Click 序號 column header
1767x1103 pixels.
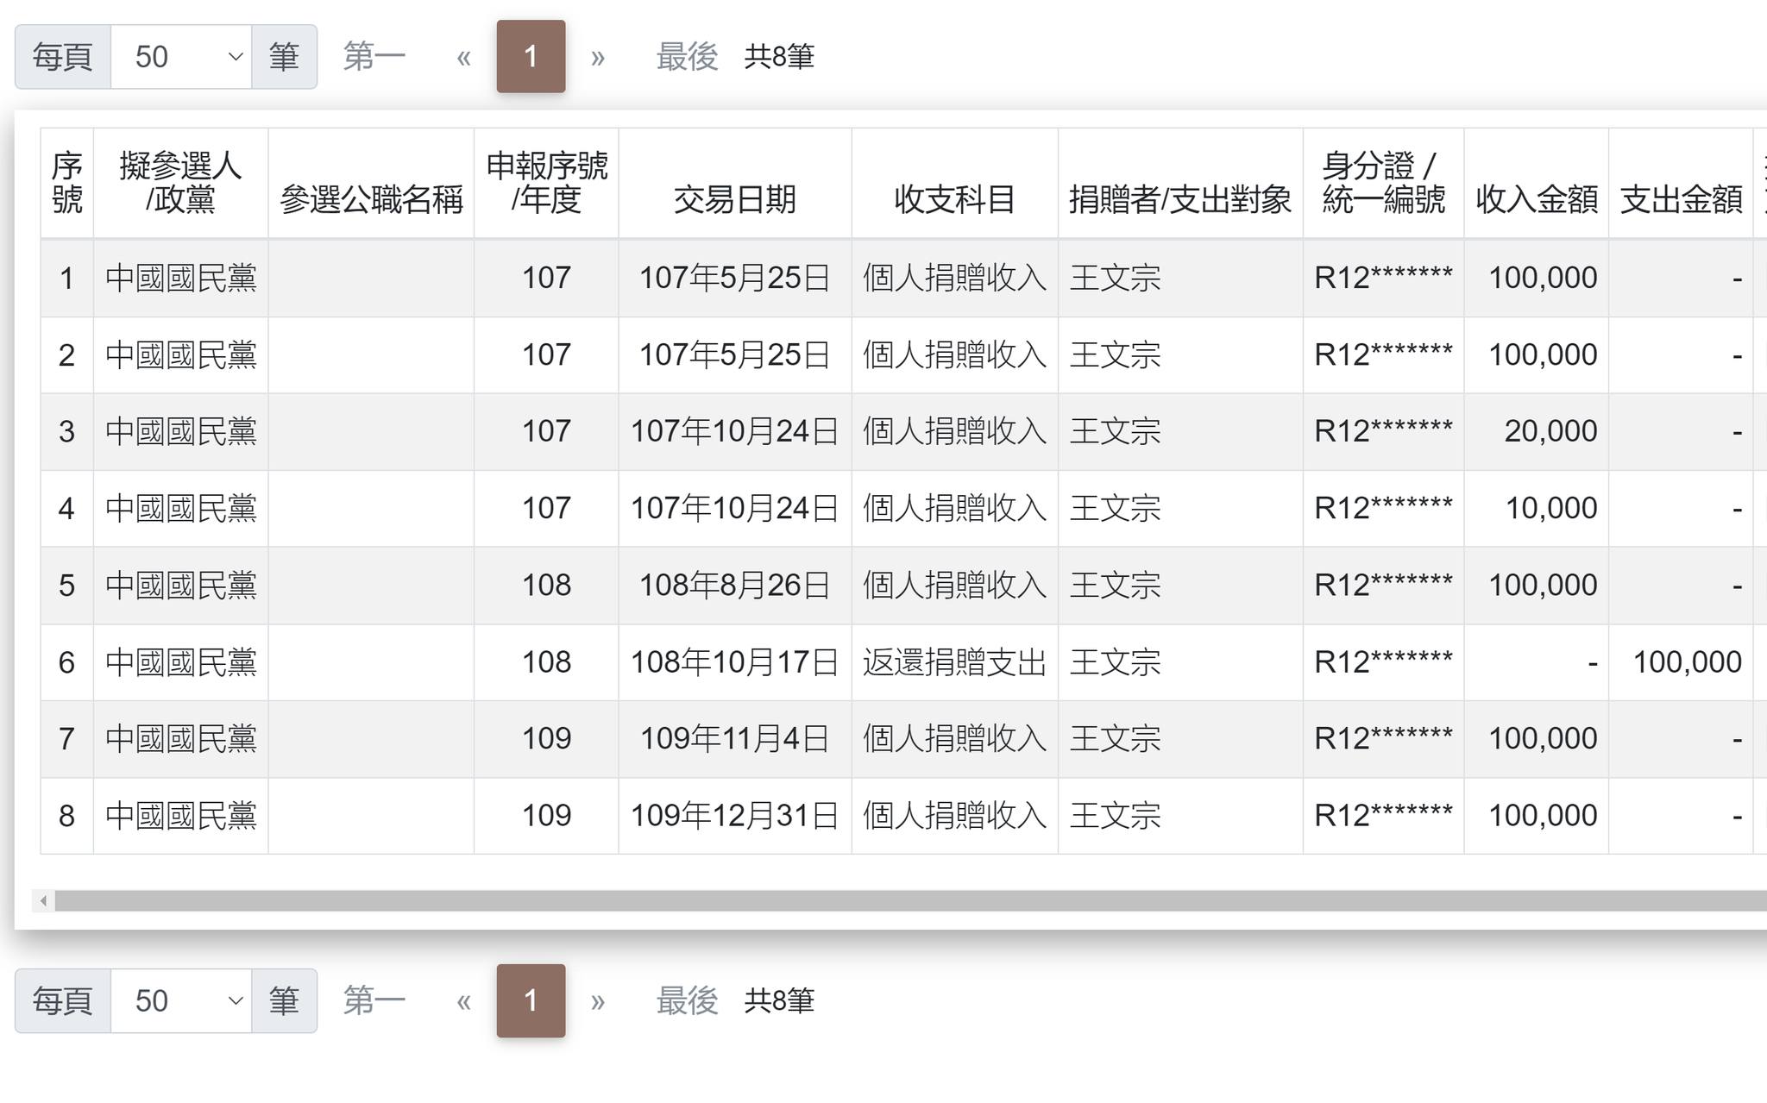click(x=67, y=183)
